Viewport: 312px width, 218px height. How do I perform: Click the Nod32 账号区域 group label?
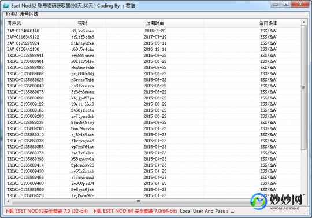coord(22,14)
